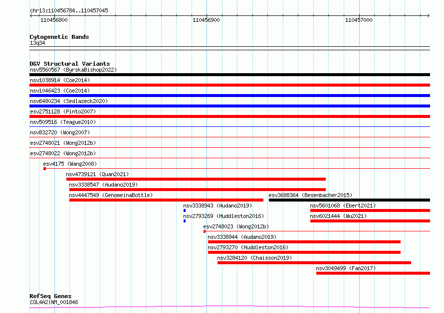The height and width of the screenshot is (313, 444).
Task: Click the nsv832720 (Wong2007) label
Action: pos(60,132)
